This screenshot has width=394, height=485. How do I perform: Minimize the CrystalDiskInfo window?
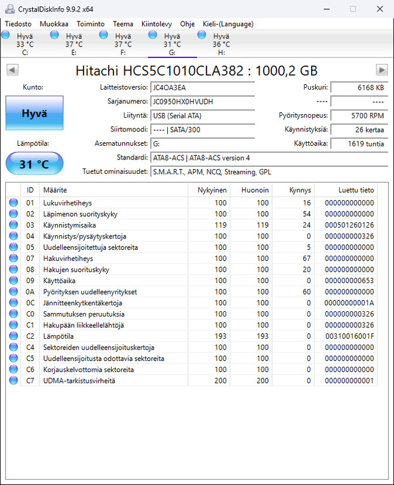[x=327, y=9]
